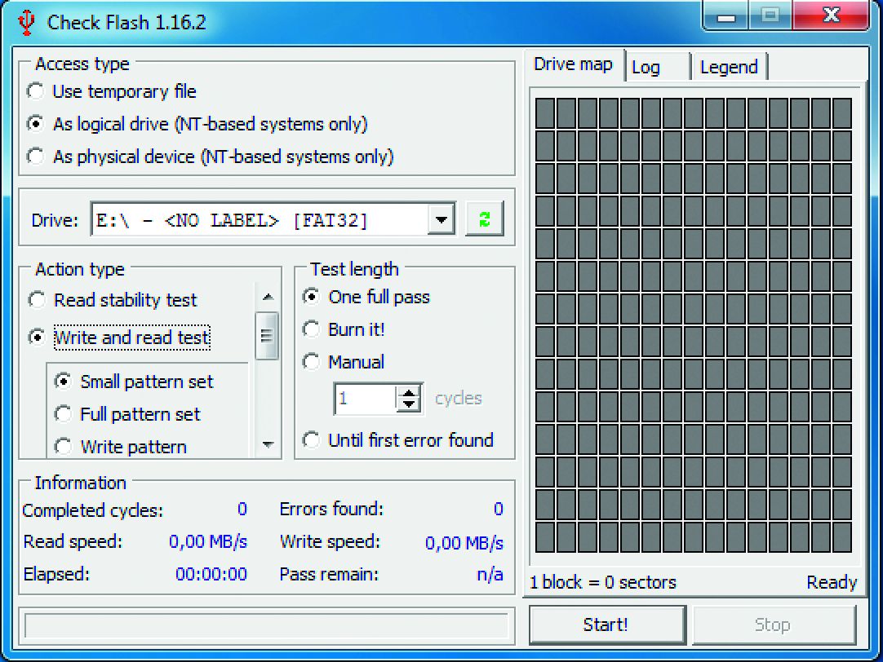Viewport: 883px width, 662px height.
Task: Click the Check Flash USB title icon
Action: 25,23
